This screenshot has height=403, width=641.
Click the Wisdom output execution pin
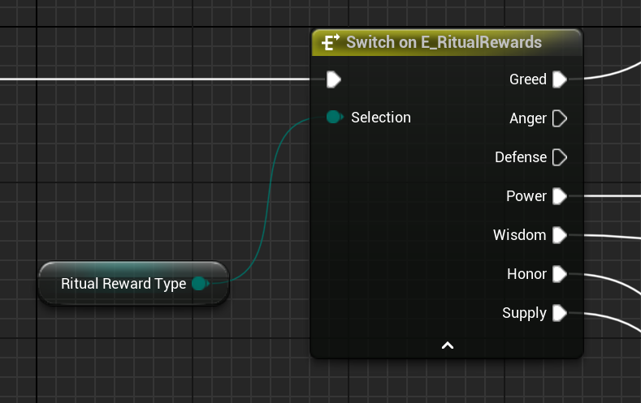(x=560, y=235)
